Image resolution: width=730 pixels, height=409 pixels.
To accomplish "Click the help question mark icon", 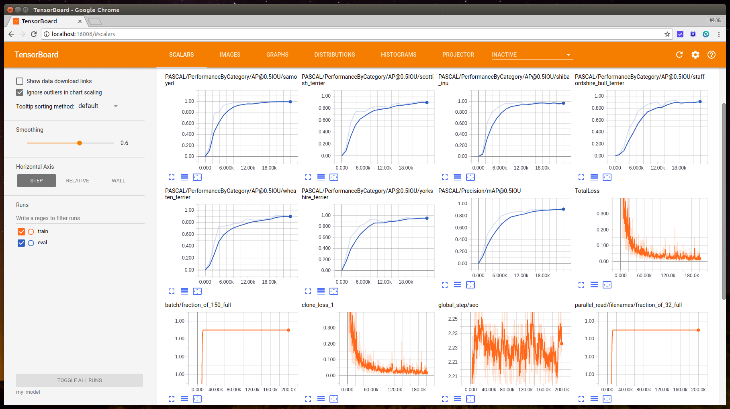I will coord(712,55).
